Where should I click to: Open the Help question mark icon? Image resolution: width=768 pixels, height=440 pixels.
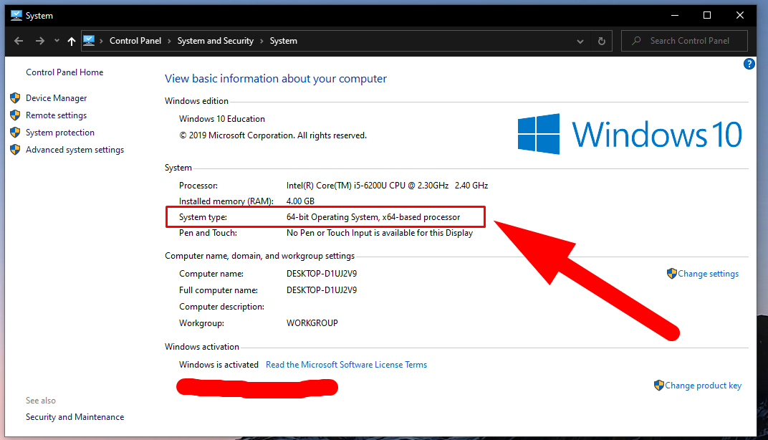coord(749,64)
